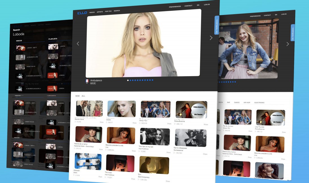The width and height of the screenshot is (309, 183).
Task: Click Share under Adrenalin video
Action: point(100,177)
